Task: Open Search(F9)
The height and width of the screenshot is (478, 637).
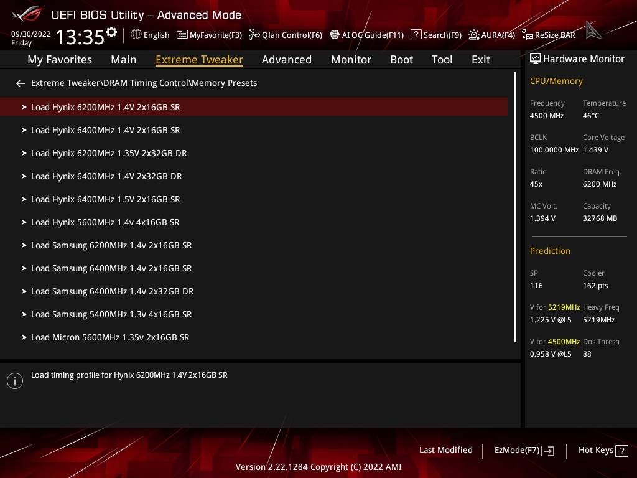Action: point(436,35)
